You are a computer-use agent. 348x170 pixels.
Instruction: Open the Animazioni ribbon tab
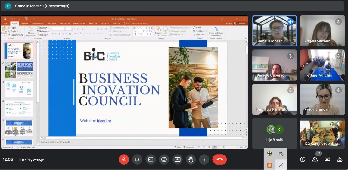65,23
